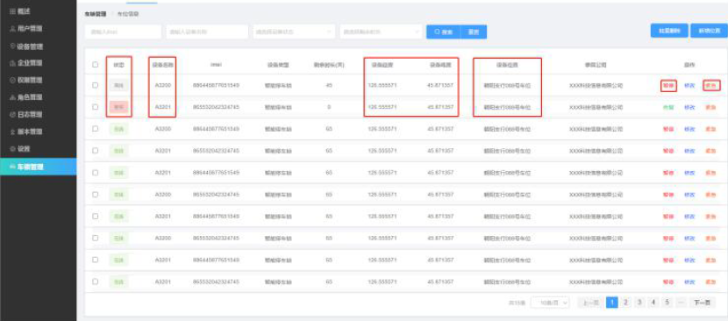
Task: Go to pagination page 2
Action: coord(625,303)
